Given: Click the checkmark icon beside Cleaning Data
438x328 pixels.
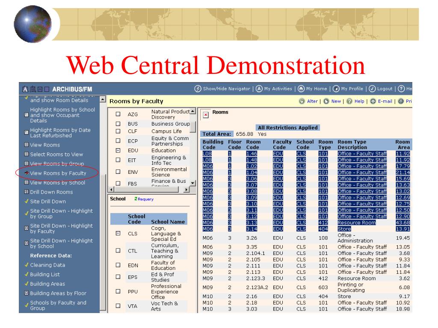Looking at the screenshot, I should 27,265.
